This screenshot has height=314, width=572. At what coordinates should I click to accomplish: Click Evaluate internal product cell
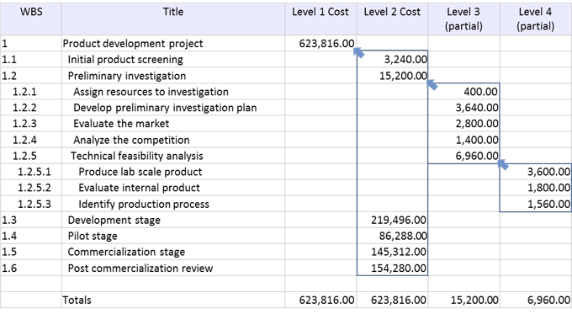click(173, 188)
